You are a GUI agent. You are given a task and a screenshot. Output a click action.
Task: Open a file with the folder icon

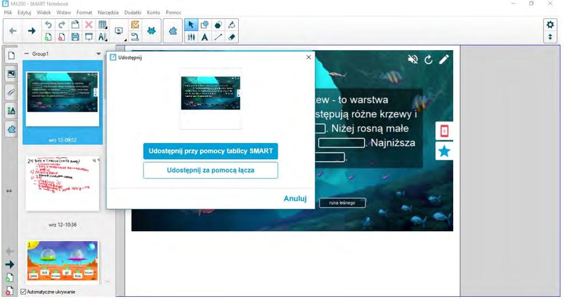(75, 25)
